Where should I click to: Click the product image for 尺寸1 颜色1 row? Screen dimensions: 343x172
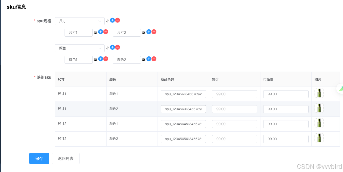(319, 93)
